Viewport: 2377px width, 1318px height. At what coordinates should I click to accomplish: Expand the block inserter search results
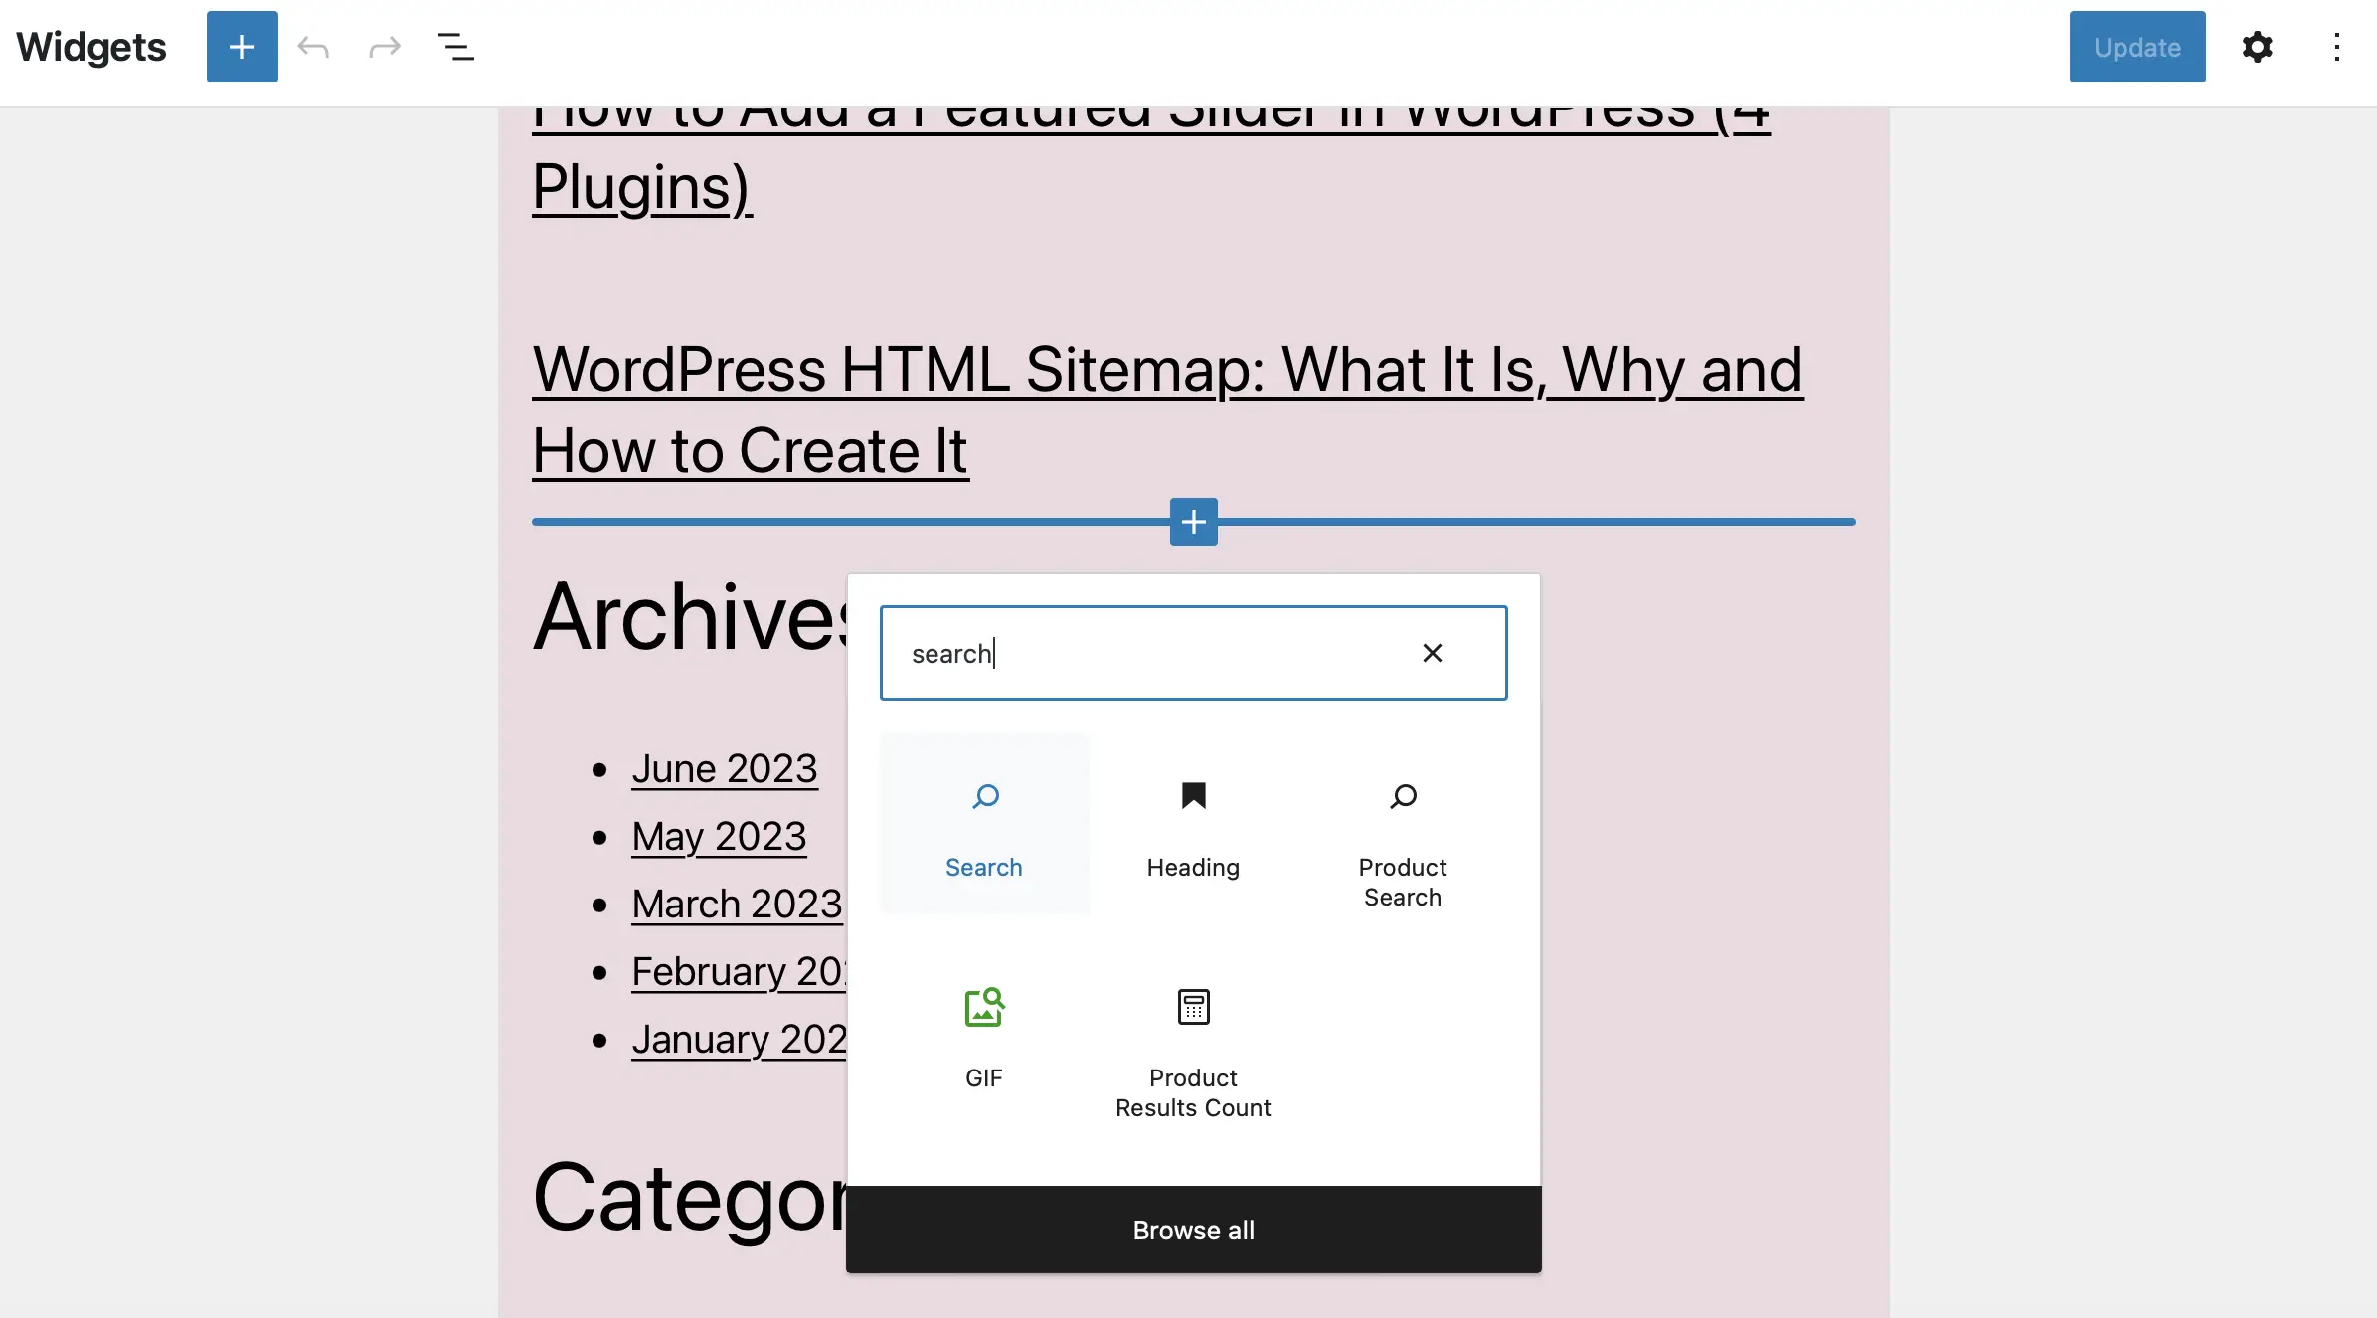tap(1193, 1229)
